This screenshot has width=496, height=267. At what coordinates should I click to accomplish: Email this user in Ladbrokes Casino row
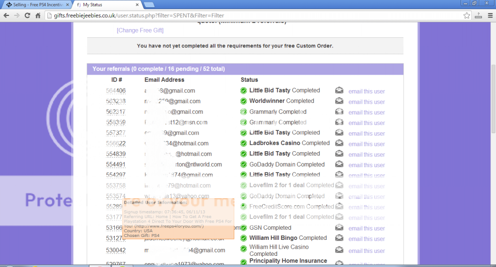tap(367, 144)
